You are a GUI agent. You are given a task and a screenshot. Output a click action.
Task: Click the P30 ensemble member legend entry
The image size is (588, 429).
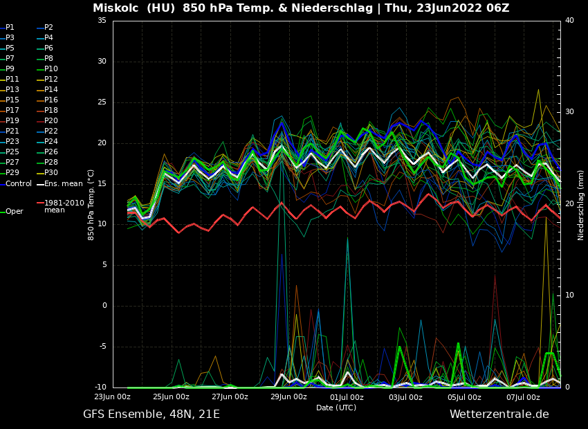pyautogui.click(x=51, y=173)
